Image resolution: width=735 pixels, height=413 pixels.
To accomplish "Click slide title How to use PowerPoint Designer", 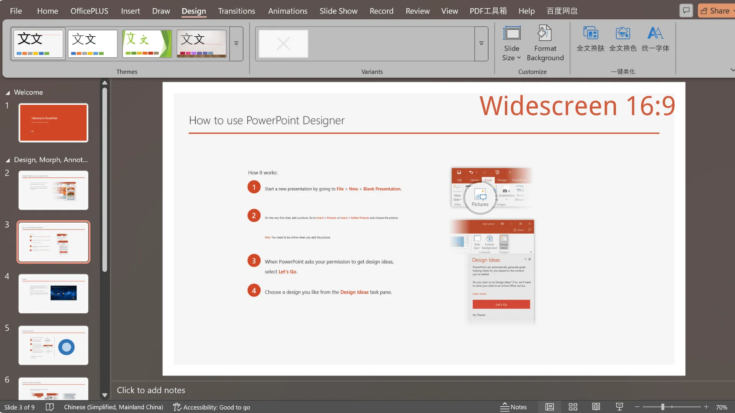I will click(267, 120).
